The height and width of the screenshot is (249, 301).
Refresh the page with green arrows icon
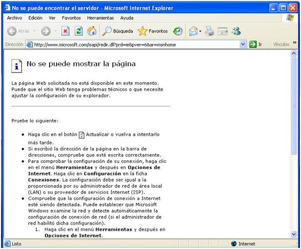[x=79, y=31]
